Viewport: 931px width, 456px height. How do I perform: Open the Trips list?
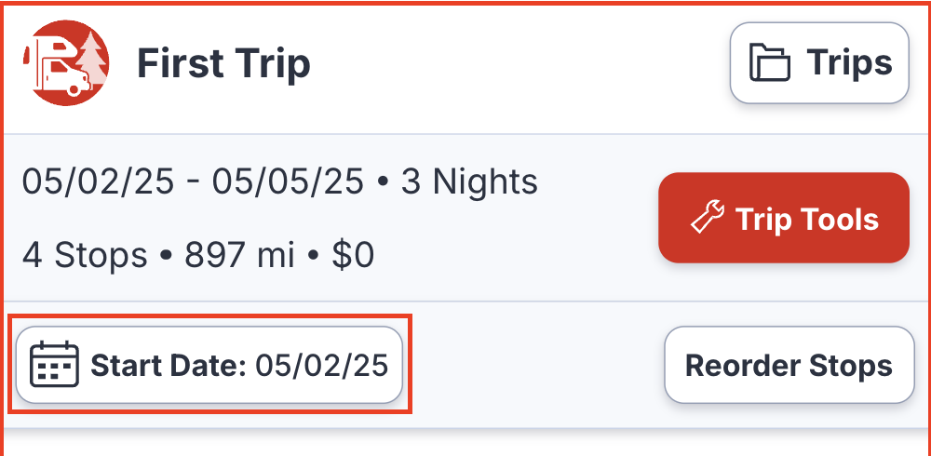[x=818, y=63]
